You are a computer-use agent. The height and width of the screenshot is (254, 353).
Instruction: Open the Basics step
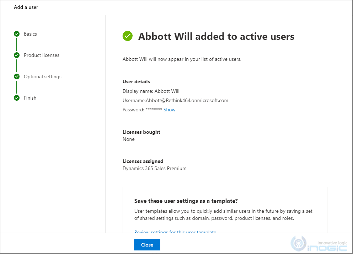point(30,34)
